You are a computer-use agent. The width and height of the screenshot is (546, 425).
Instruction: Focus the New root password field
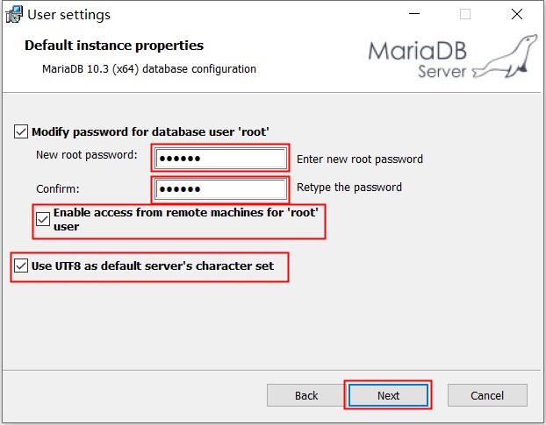tap(219, 159)
